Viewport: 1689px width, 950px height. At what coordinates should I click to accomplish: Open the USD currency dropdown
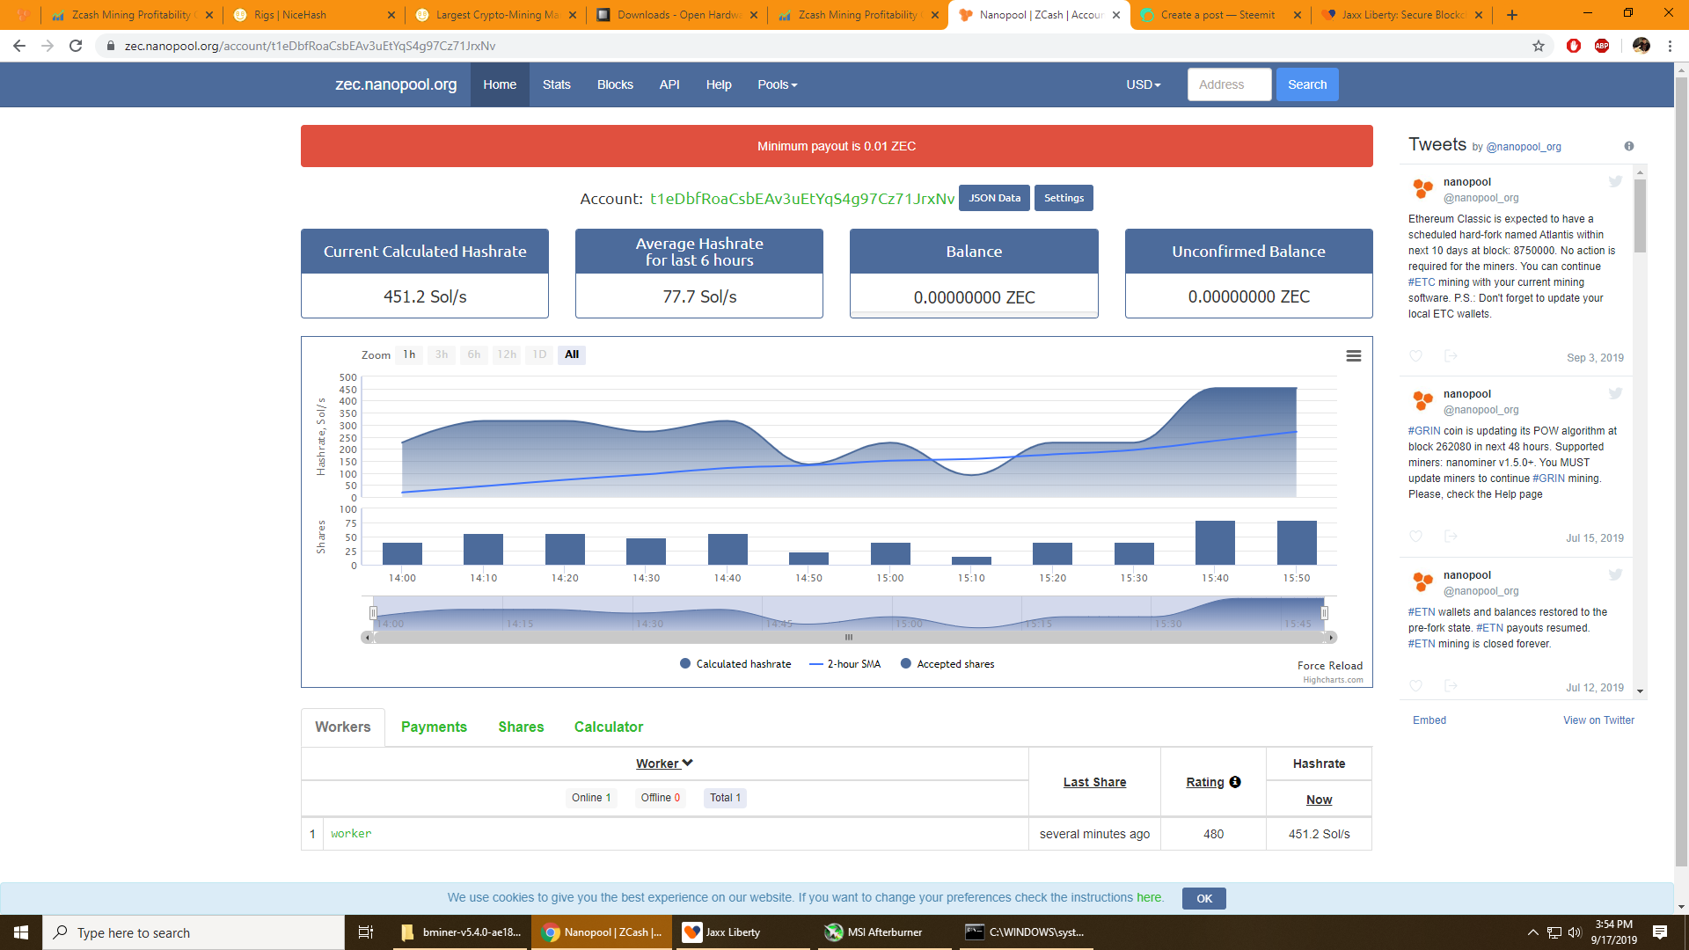(x=1143, y=84)
